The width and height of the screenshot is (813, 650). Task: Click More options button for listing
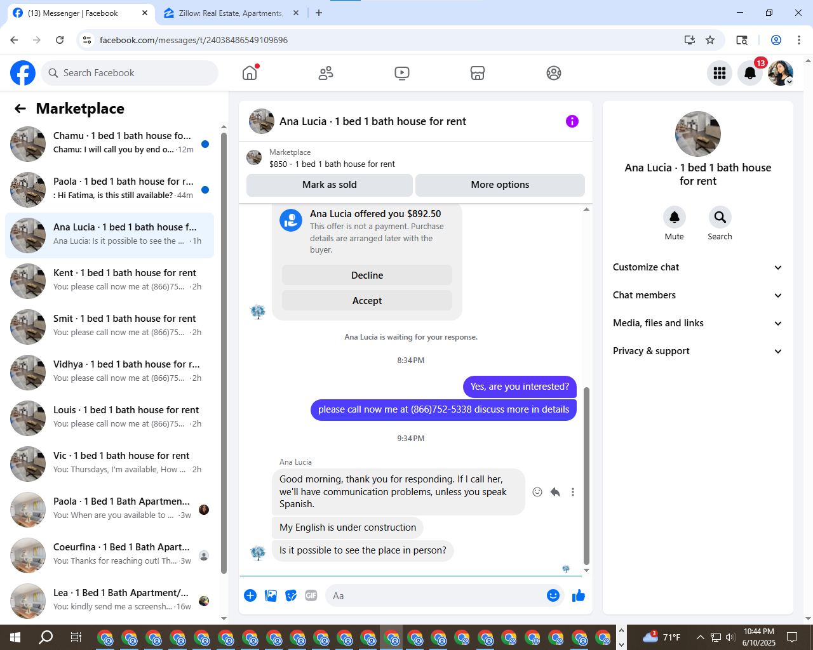coord(500,185)
